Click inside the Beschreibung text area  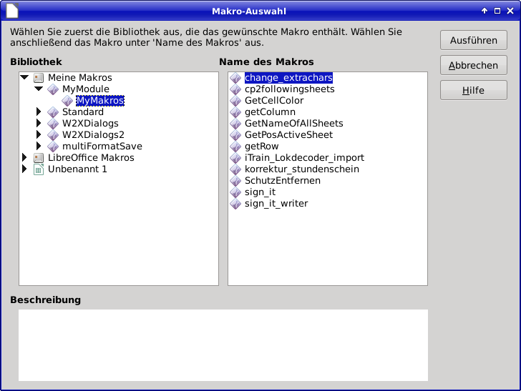223,345
